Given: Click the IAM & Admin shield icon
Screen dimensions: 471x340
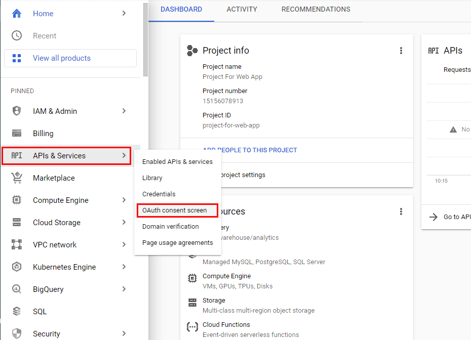Looking at the screenshot, I should pyautogui.click(x=17, y=111).
